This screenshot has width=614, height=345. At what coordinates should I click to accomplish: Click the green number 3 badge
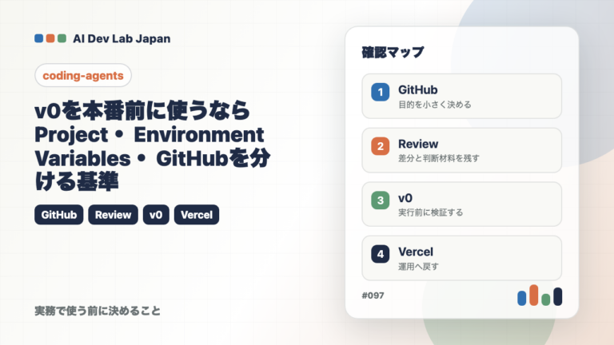381,200
